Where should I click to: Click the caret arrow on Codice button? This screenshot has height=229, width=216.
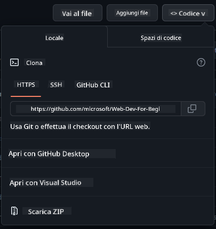[203, 14]
